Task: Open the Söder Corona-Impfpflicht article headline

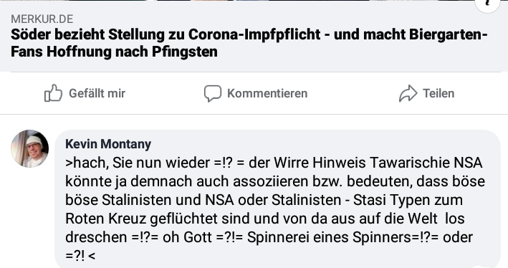Action: (x=249, y=43)
